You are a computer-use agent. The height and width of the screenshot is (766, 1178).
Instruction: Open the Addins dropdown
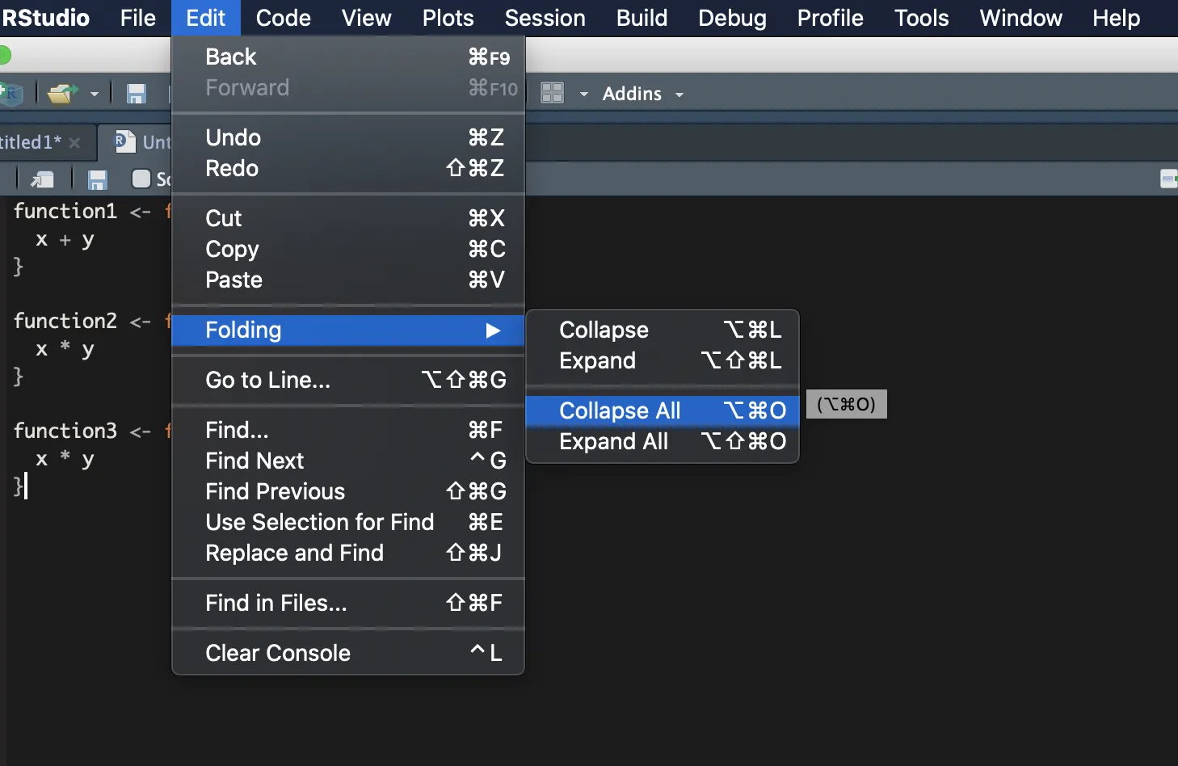point(643,94)
